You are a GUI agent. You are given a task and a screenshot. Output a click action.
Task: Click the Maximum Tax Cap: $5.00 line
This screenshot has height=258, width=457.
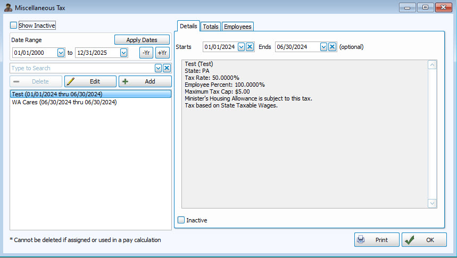(217, 91)
